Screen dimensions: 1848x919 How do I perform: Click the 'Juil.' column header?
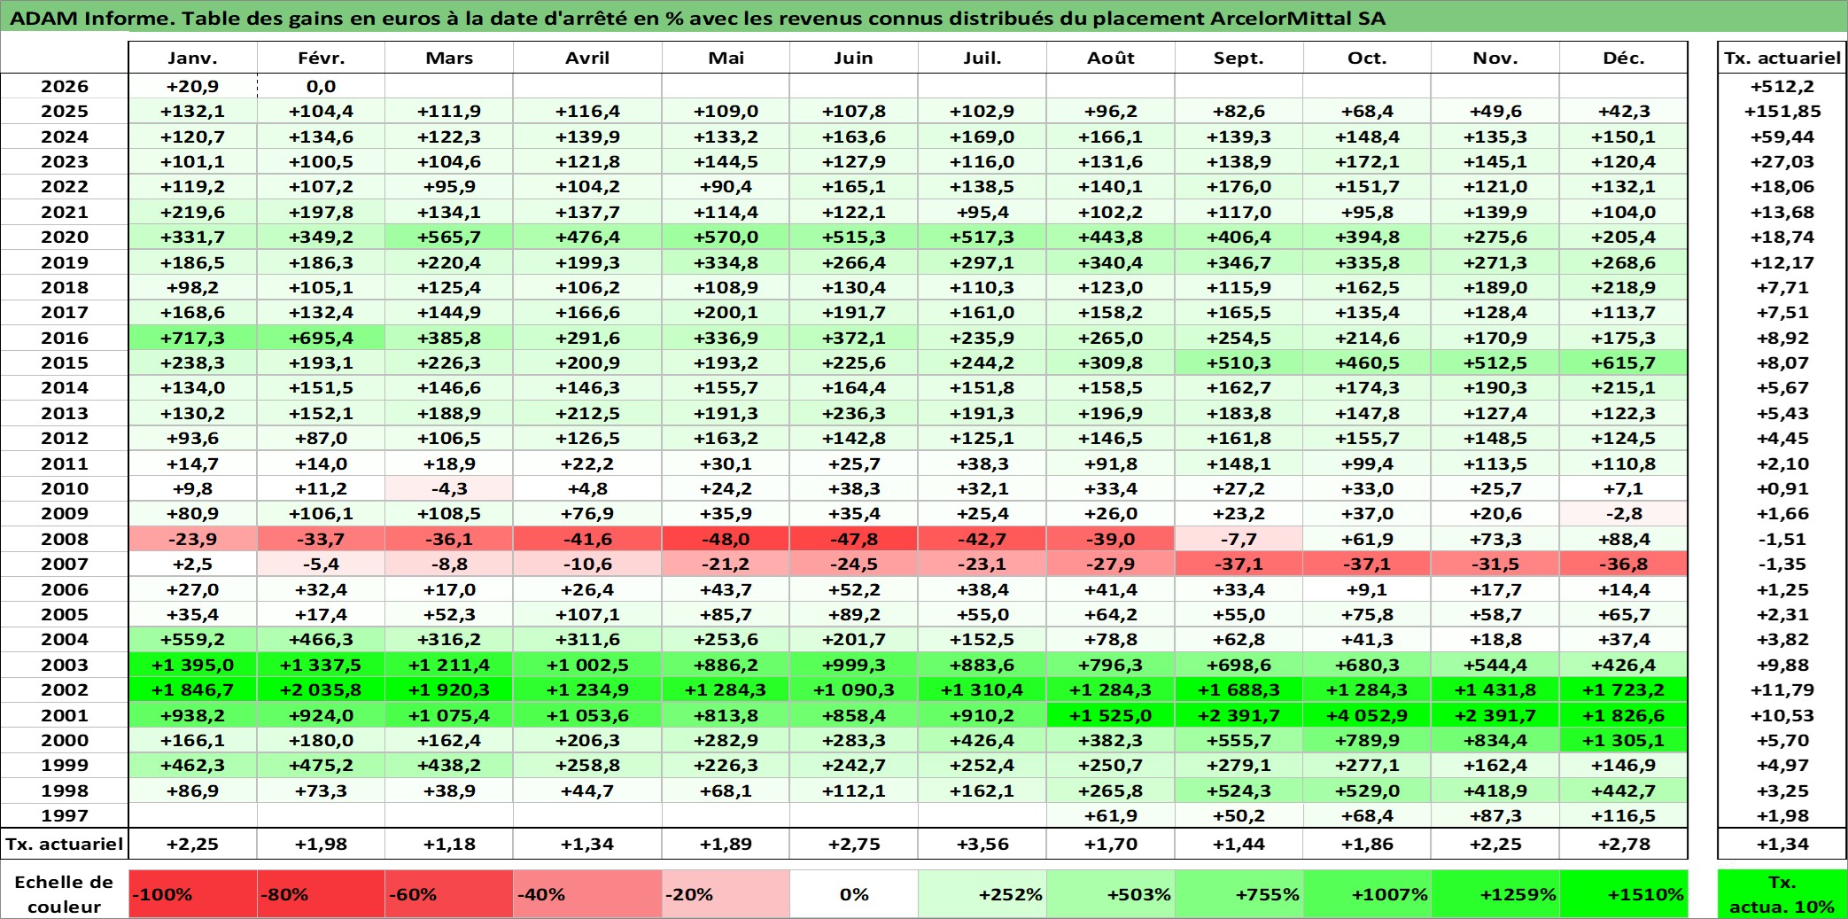click(982, 58)
